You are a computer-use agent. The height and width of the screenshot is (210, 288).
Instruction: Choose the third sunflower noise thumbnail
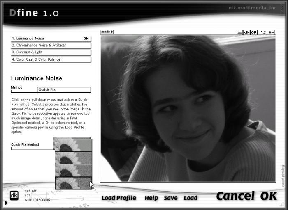coord(74,171)
